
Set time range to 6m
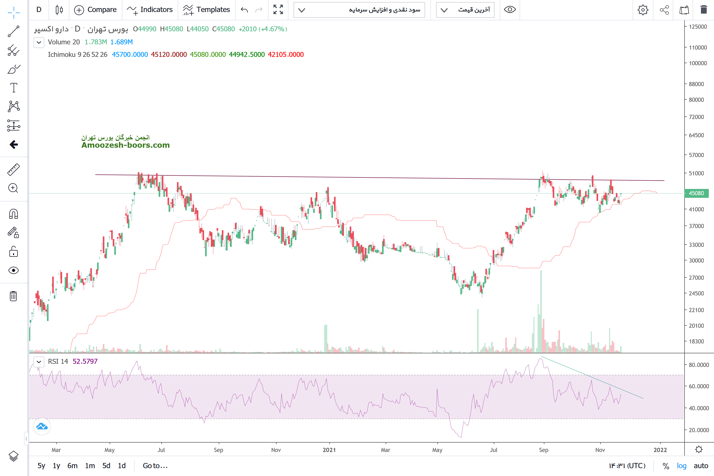pos(72,466)
